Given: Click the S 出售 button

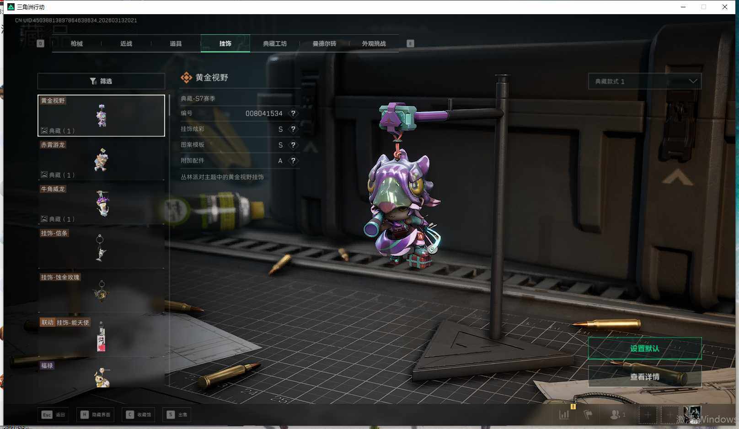Looking at the screenshot, I should pos(177,414).
